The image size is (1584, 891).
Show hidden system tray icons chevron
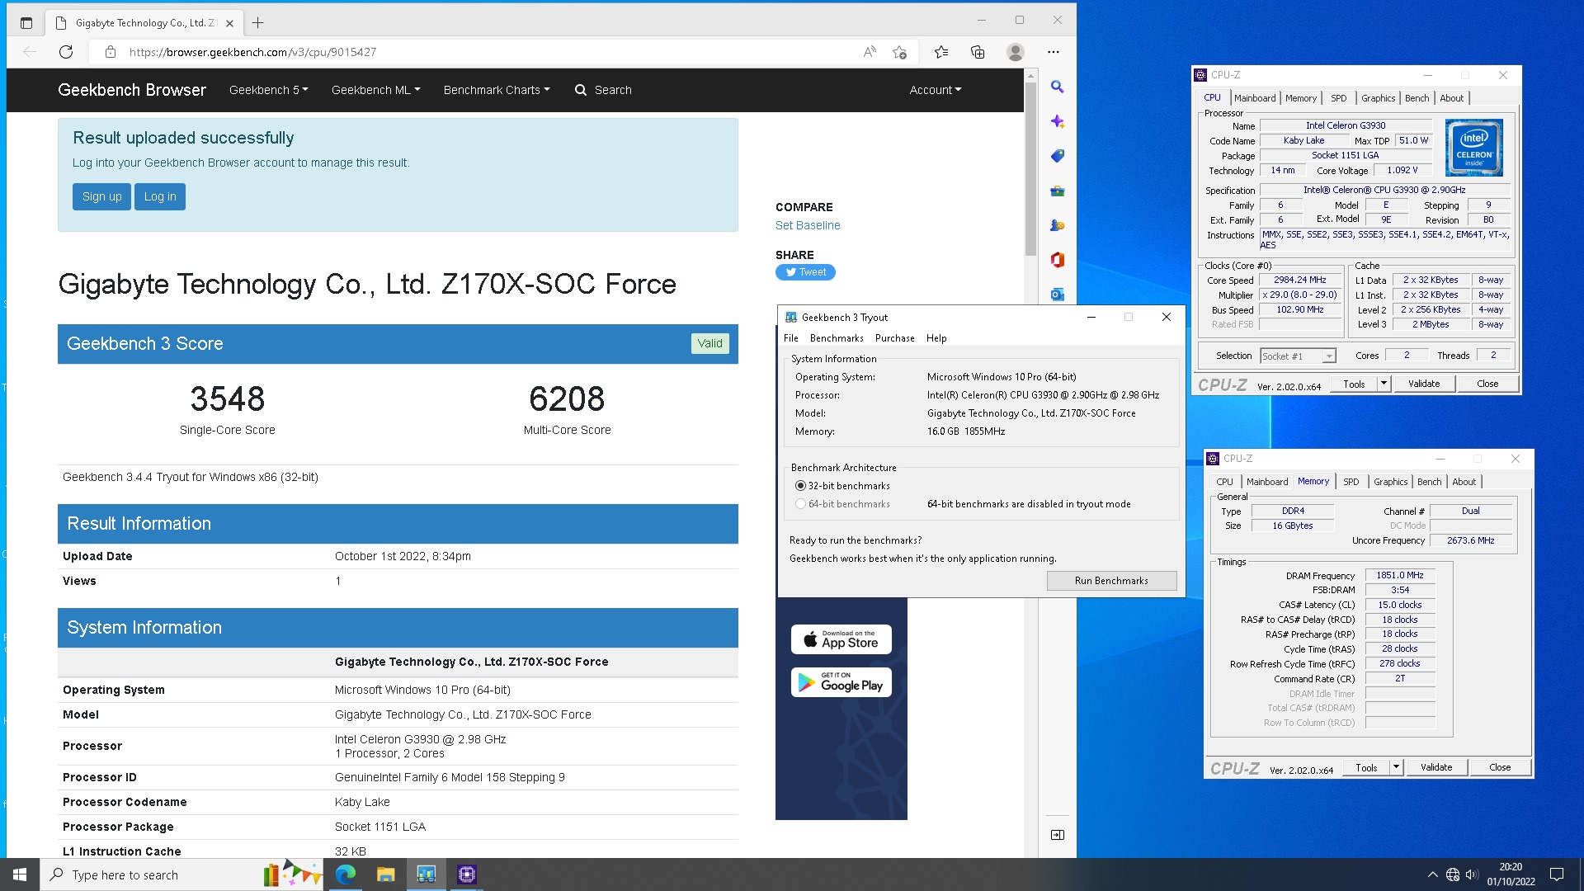(x=1432, y=874)
